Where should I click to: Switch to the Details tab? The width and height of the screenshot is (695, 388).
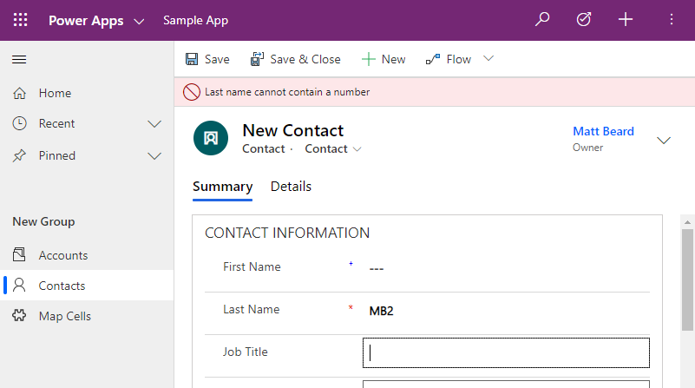[x=291, y=187]
